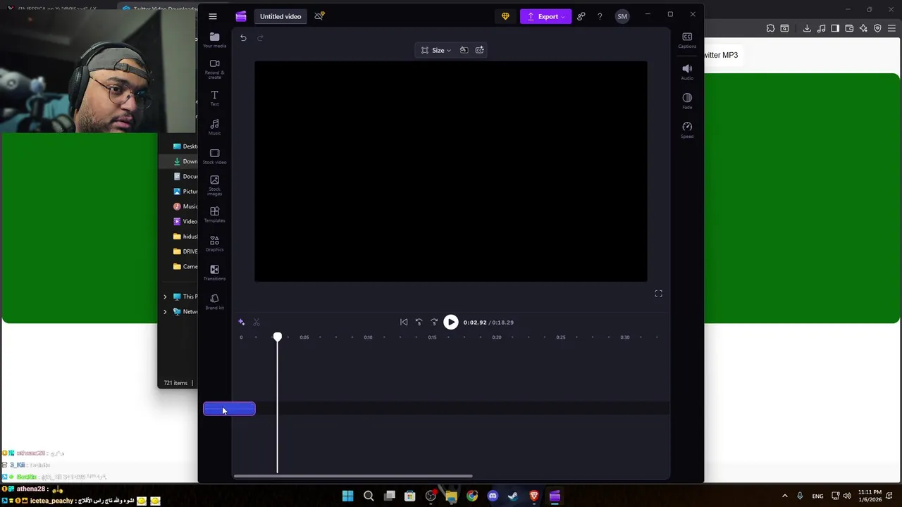Enter fullscreen preview mode
Viewport: 902px width, 507px height.
(x=658, y=294)
